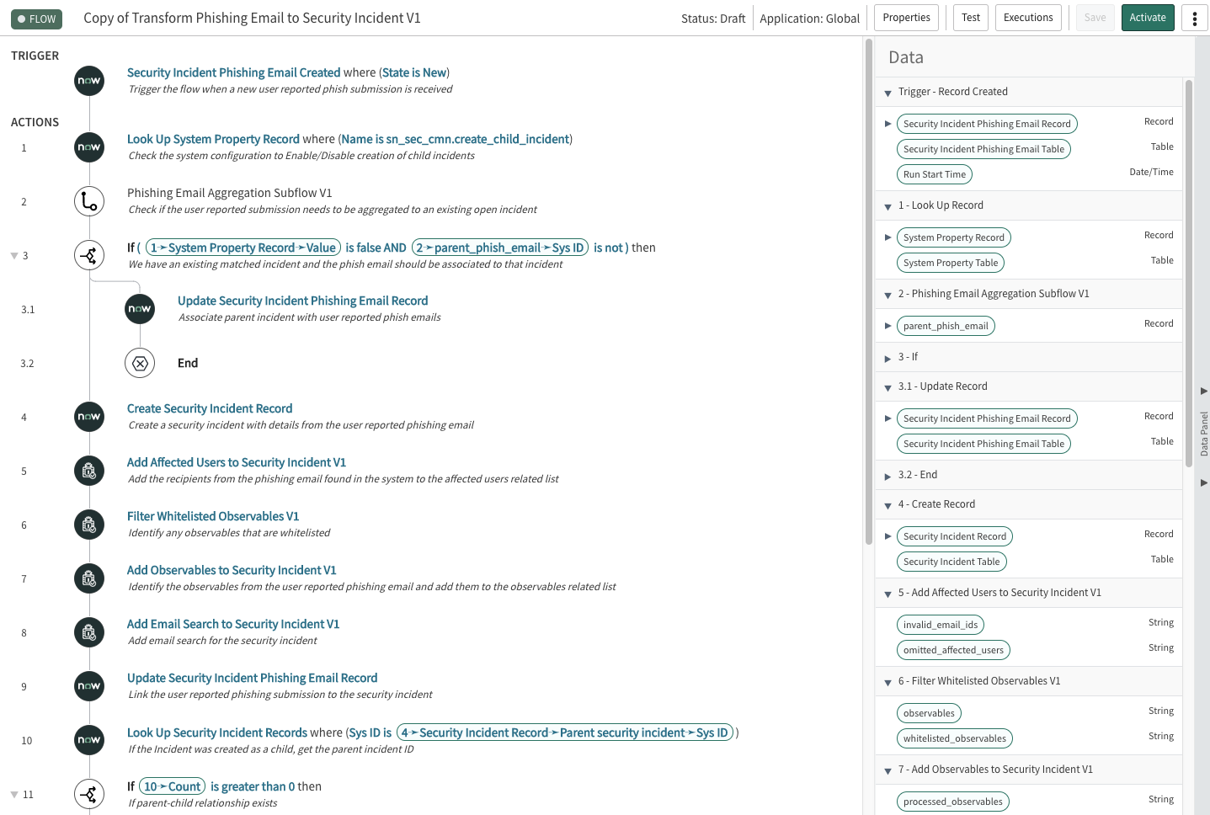Open Security Incident Phishing Email Created trigger
Viewport: 1210px width, 815px height.
pyautogui.click(x=234, y=72)
